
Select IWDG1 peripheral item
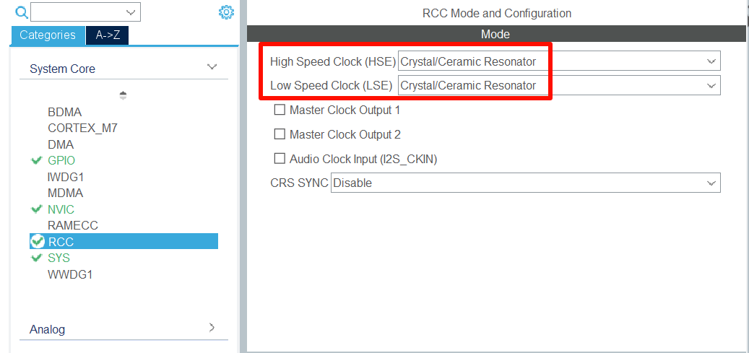(66, 177)
